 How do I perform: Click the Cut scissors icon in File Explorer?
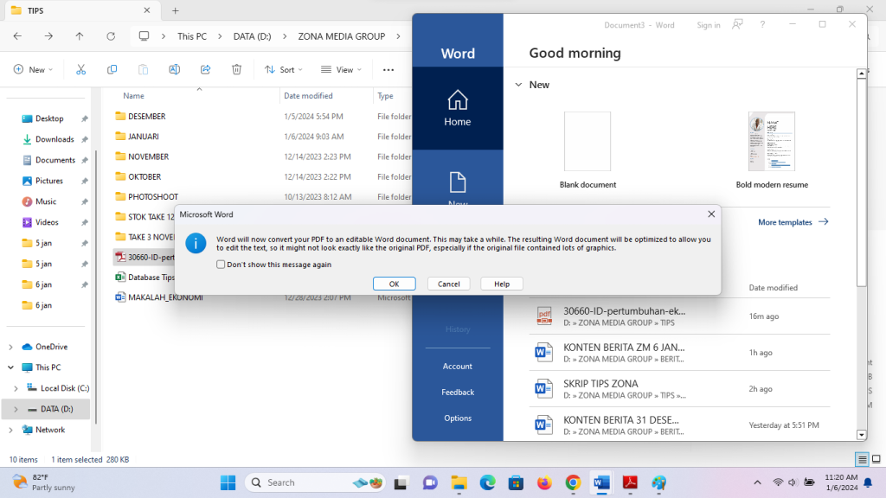[80, 69]
